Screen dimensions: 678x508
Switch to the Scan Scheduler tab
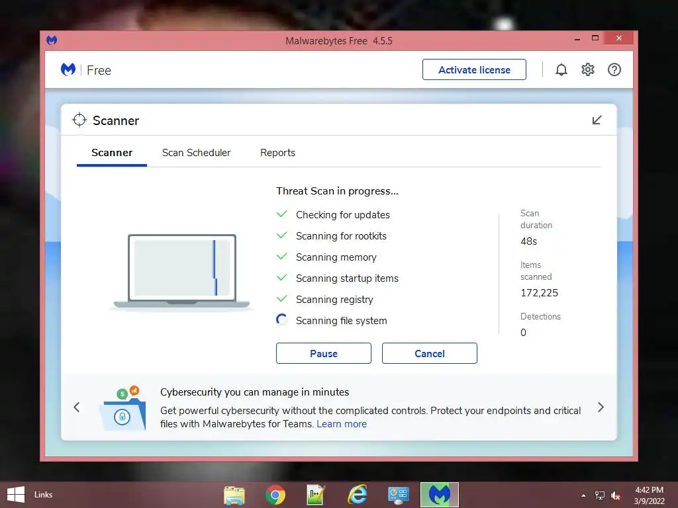point(196,153)
